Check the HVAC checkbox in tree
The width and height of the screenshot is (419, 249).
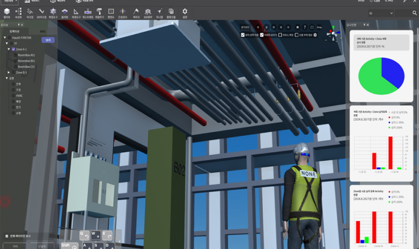click(12, 95)
